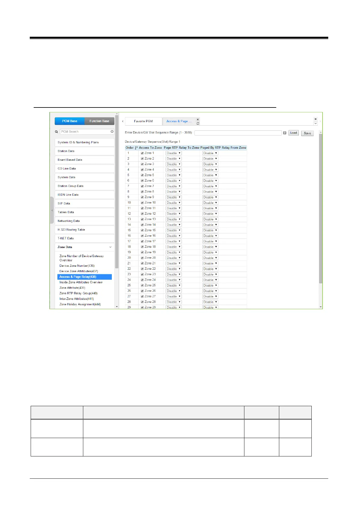Click the sidebar vertical scrollbar thumb
The width and height of the screenshot is (358, 507).
pyautogui.click(x=117, y=191)
